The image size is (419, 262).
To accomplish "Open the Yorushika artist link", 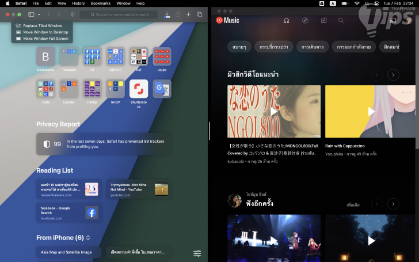I will (x=334, y=154).
